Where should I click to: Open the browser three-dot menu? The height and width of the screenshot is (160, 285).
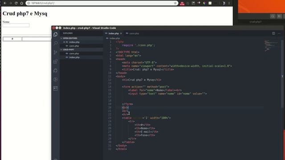229,3
